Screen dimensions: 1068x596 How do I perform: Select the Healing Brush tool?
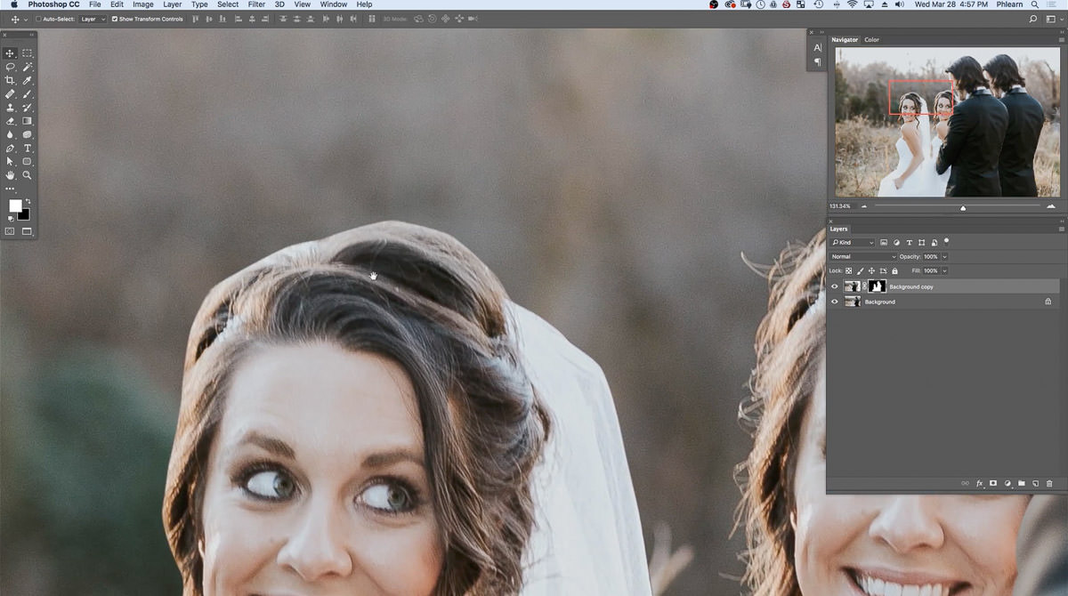pyautogui.click(x=11, y=93)
